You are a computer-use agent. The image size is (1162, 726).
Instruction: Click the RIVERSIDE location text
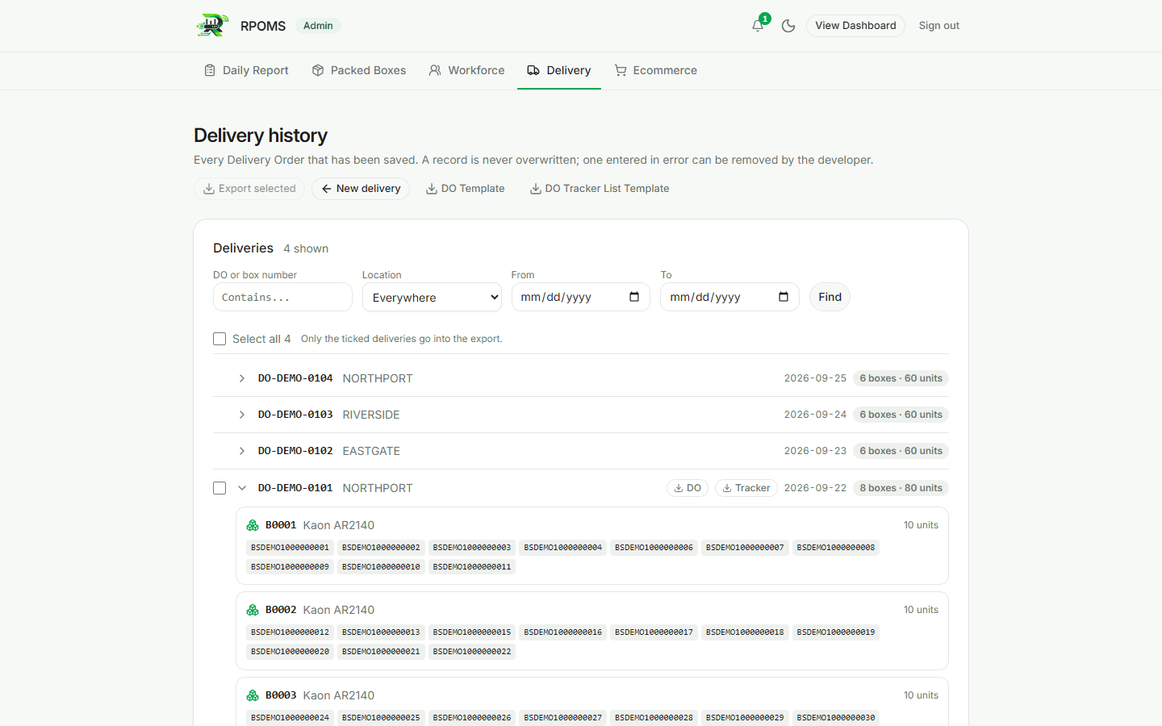pyautogui.click(x=371, y=415)
